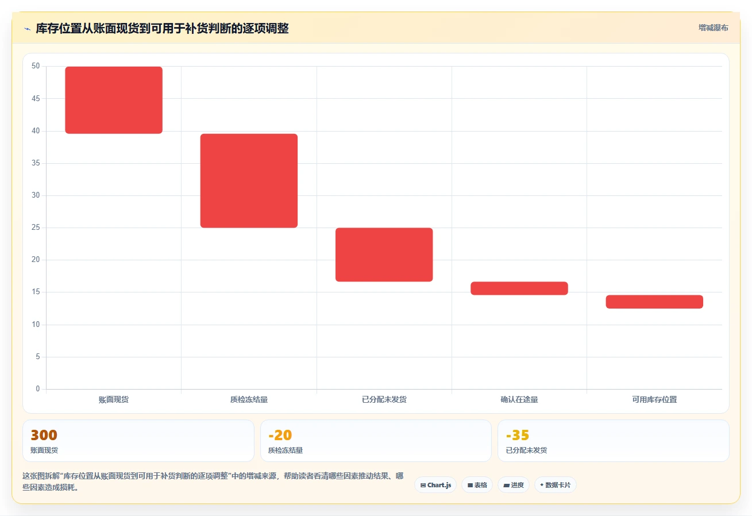Click the 账面现货 x-axis label
Screen dimensions: 752x516
(x=114, y=399)
